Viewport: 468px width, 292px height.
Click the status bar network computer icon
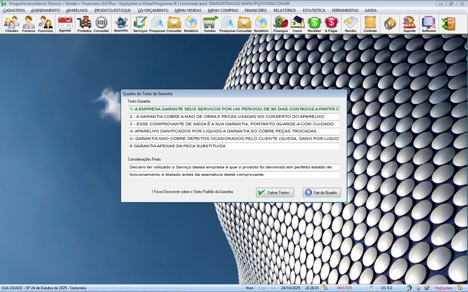[427, 288]
